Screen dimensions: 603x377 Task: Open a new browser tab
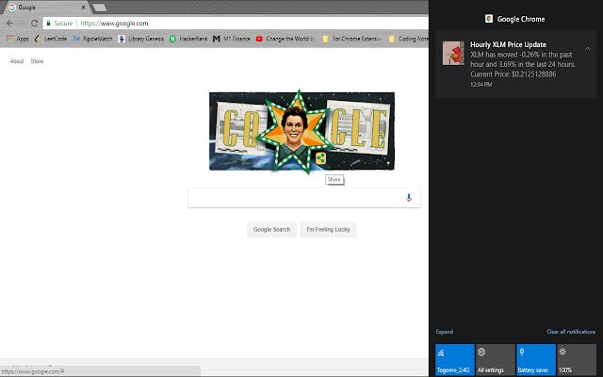tap(100, 8)
